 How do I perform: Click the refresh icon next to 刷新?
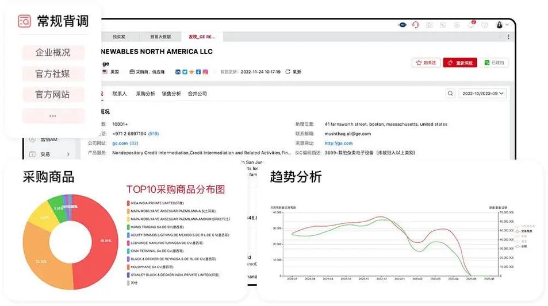pyautogui.click(x=288, y=72)
